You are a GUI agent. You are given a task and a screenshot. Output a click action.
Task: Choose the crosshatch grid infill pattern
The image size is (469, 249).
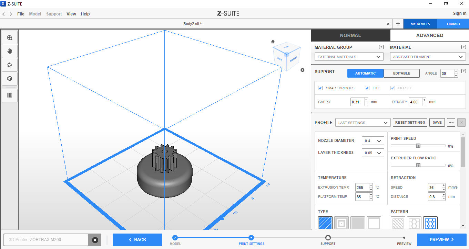[x=398, y=223]
